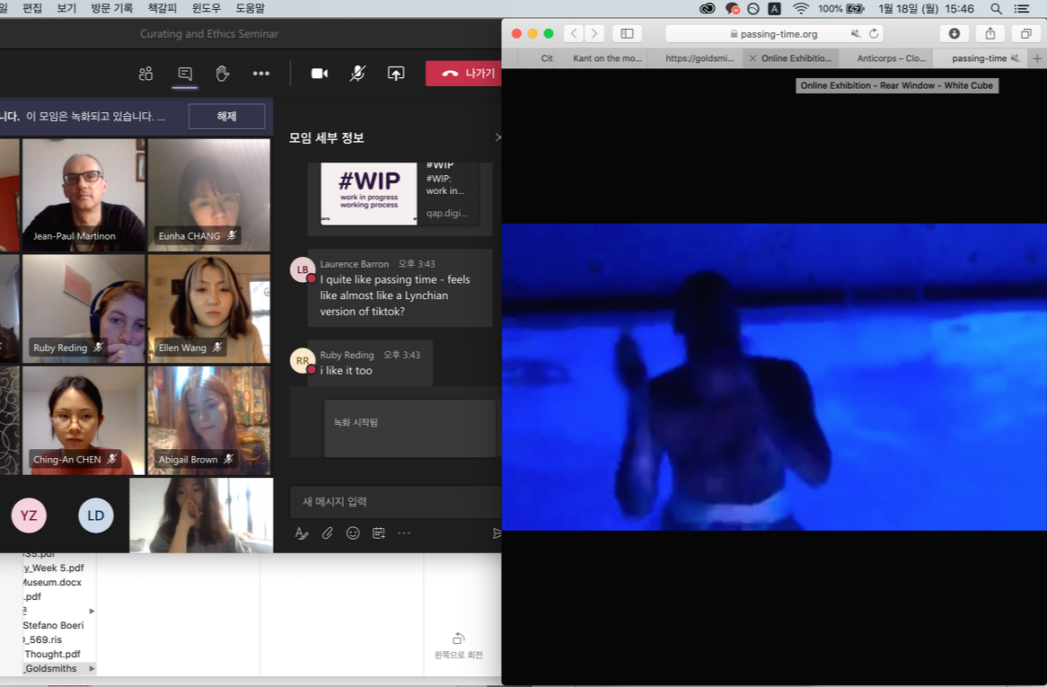1047x687 pixels.
Task: Open 윈도우 menu
Action: tap(206, 9)
